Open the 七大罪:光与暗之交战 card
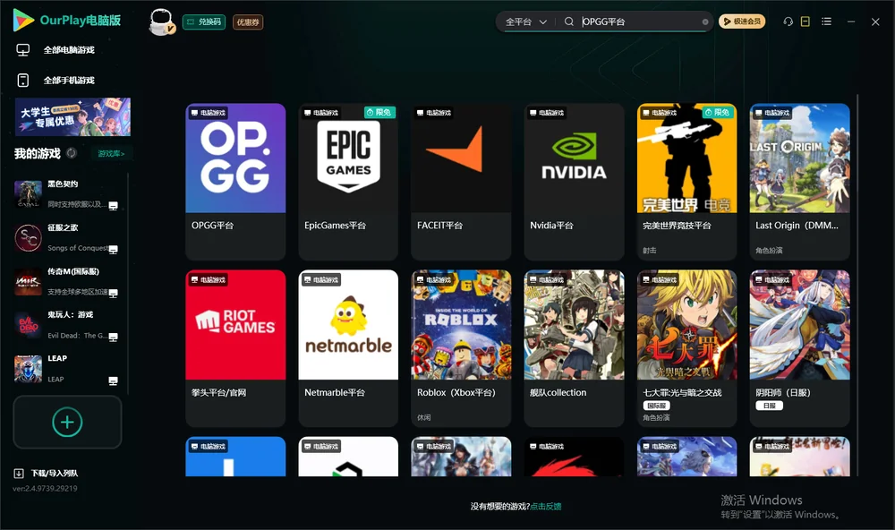 click(x=686, y=348)
